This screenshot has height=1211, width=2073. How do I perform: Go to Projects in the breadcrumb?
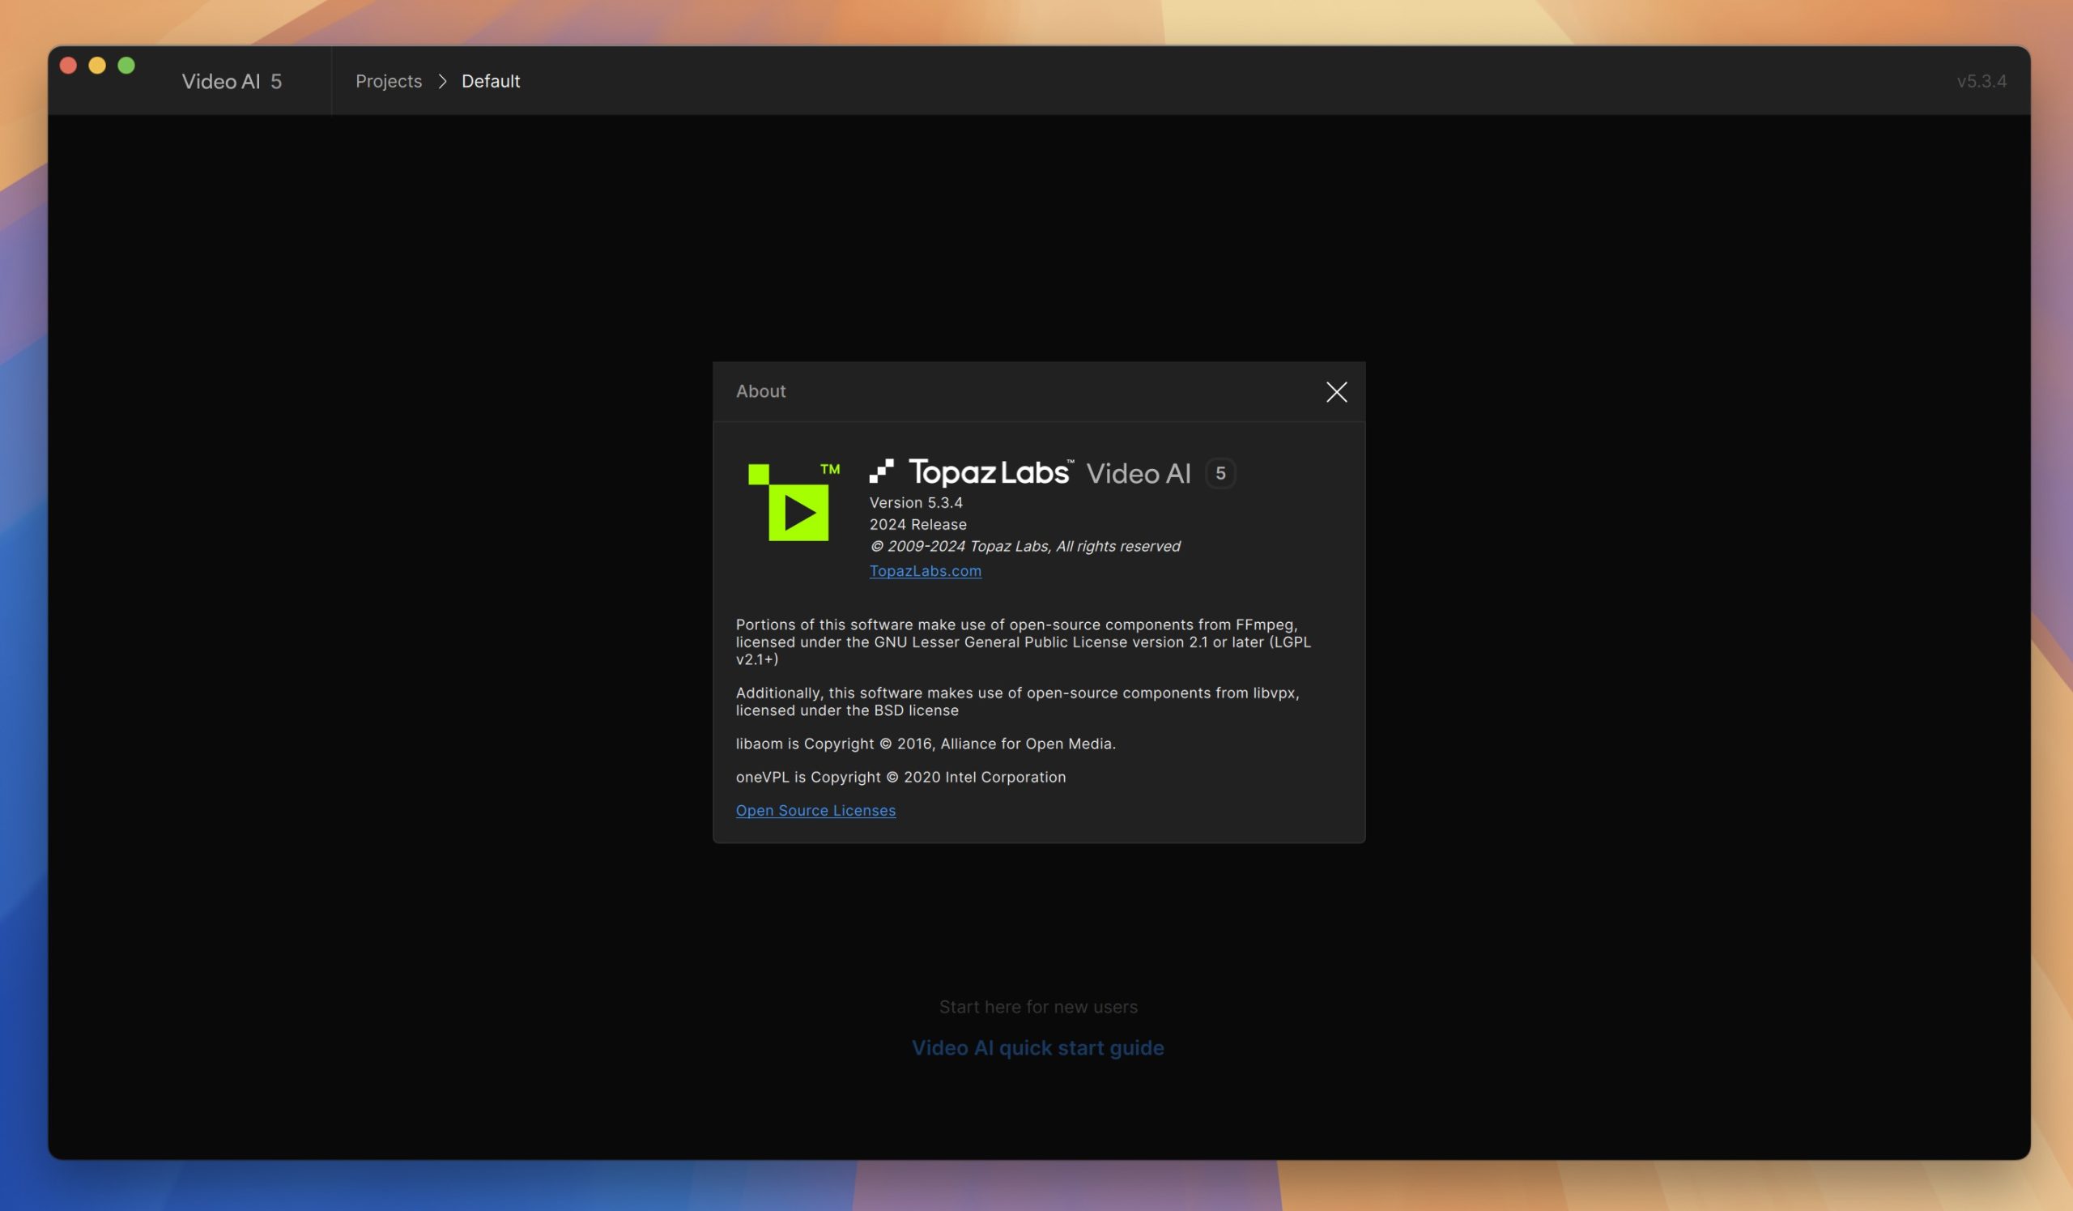[388, 81]
